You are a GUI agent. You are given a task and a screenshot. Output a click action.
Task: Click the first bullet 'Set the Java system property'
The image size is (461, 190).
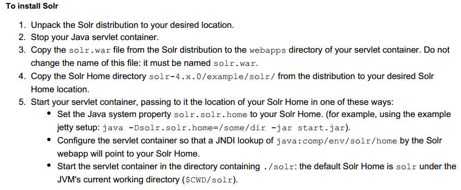click(x=114, y=115)
